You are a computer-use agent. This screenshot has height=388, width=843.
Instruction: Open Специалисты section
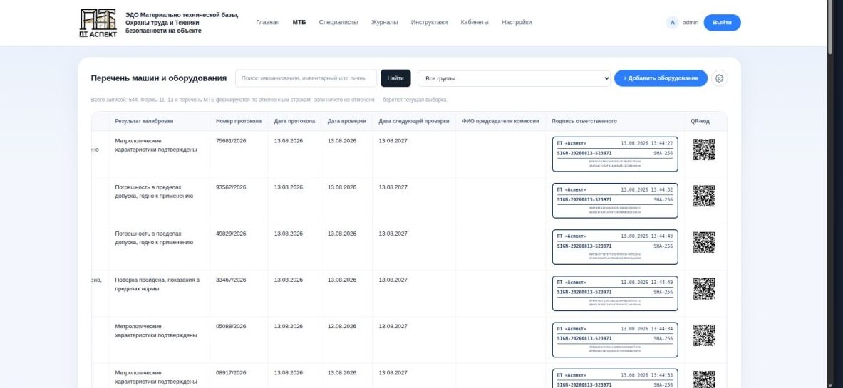tap(338, 23)
